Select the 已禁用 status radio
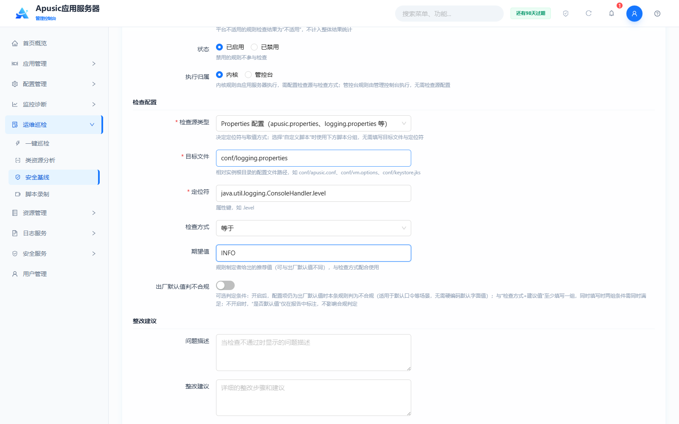Viewport: 679px width, 424px height. click(x=254, y=47)
